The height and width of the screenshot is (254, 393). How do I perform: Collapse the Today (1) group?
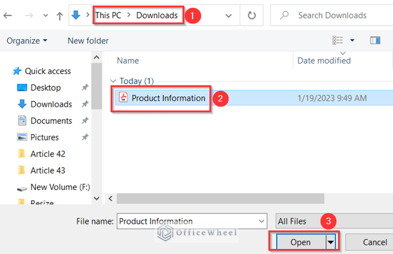click(113, 81)
